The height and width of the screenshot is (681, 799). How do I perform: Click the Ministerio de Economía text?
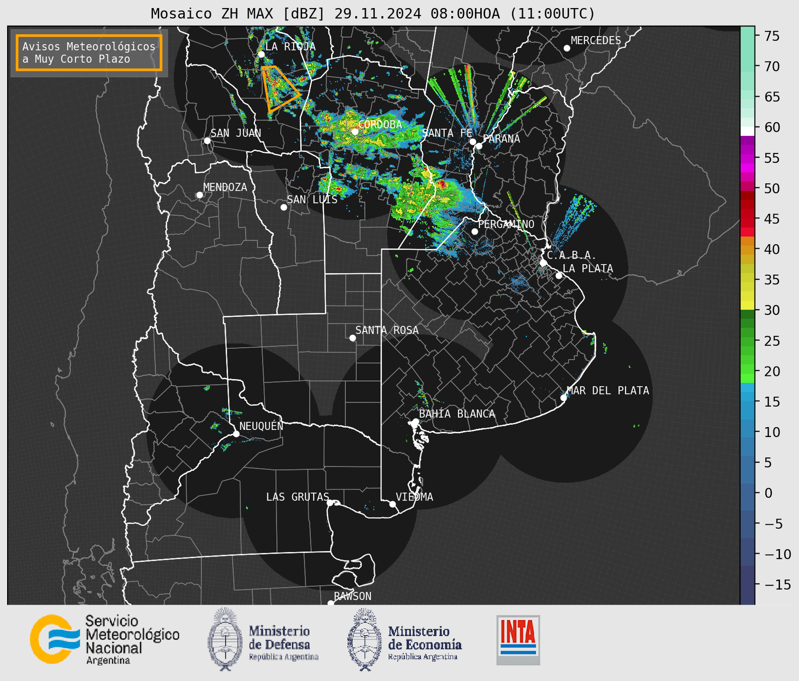(x=425, y=643)
